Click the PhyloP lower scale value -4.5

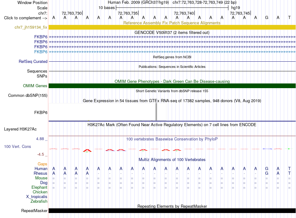click(41, 154)
